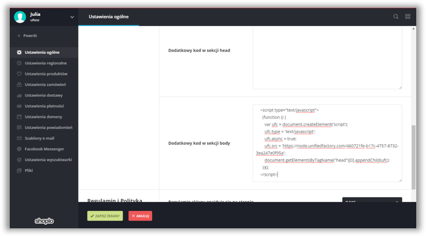Click the heart icon for Ustawienia produktów
The width and height of the screenshot is (426, 236).
pyautogui.click(x=19, y=74)
